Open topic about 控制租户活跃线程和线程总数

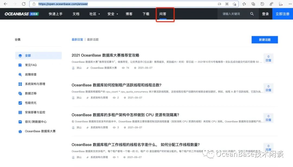coord(116,85)
